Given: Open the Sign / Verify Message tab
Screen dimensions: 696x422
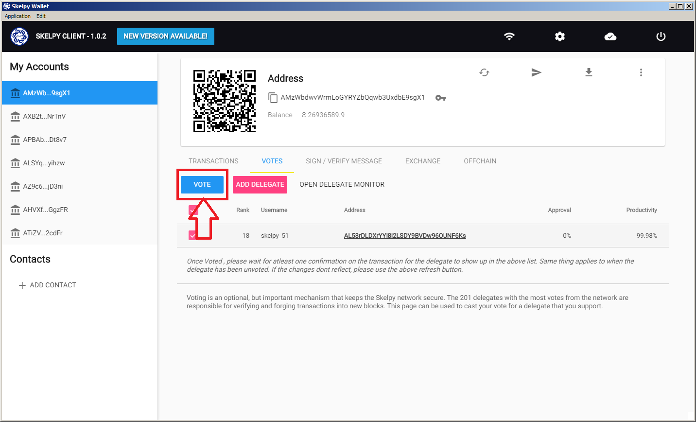Looking at the screenshot, I should [x=344, y=161].
